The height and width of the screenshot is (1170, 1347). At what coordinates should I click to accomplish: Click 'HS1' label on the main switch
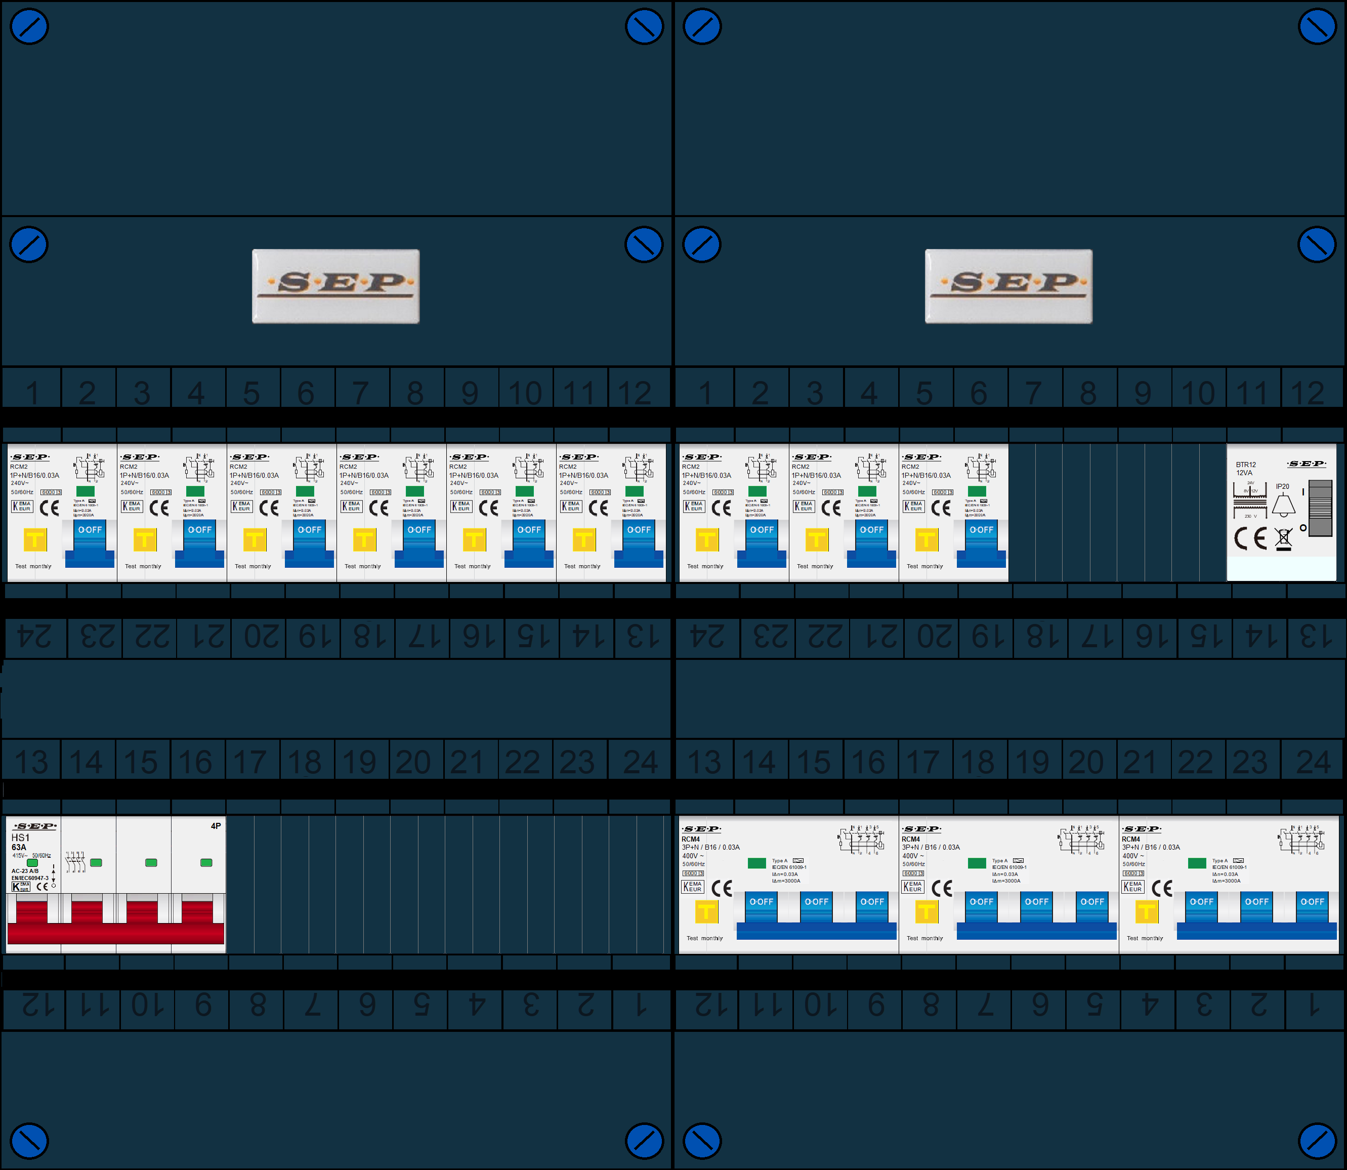[x=20, y=838]
